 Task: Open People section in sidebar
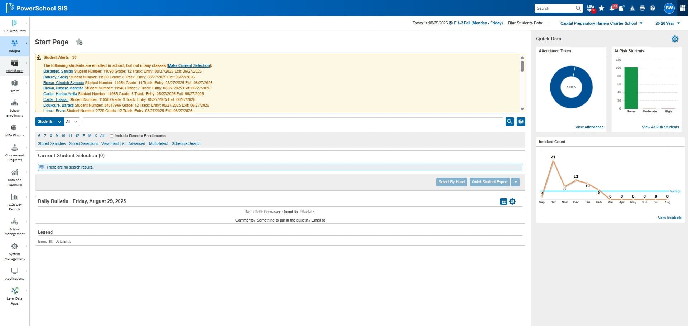click(x=15, y=47)
